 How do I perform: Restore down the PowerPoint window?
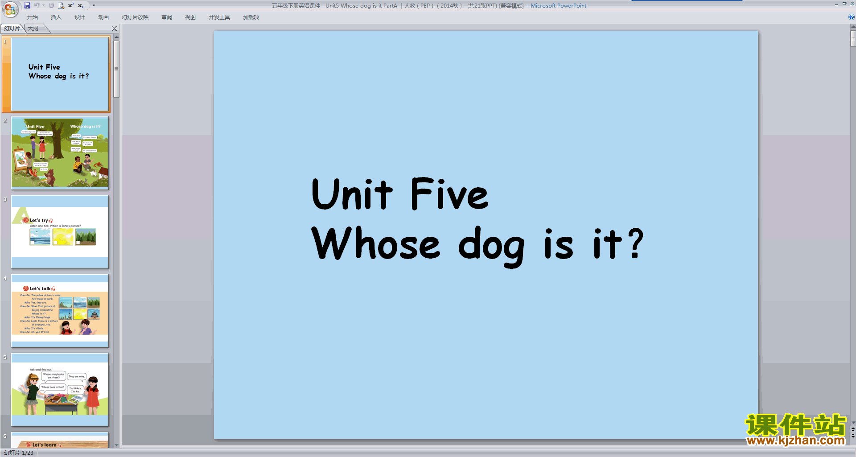pyautogui.click(x=844, y=4)
